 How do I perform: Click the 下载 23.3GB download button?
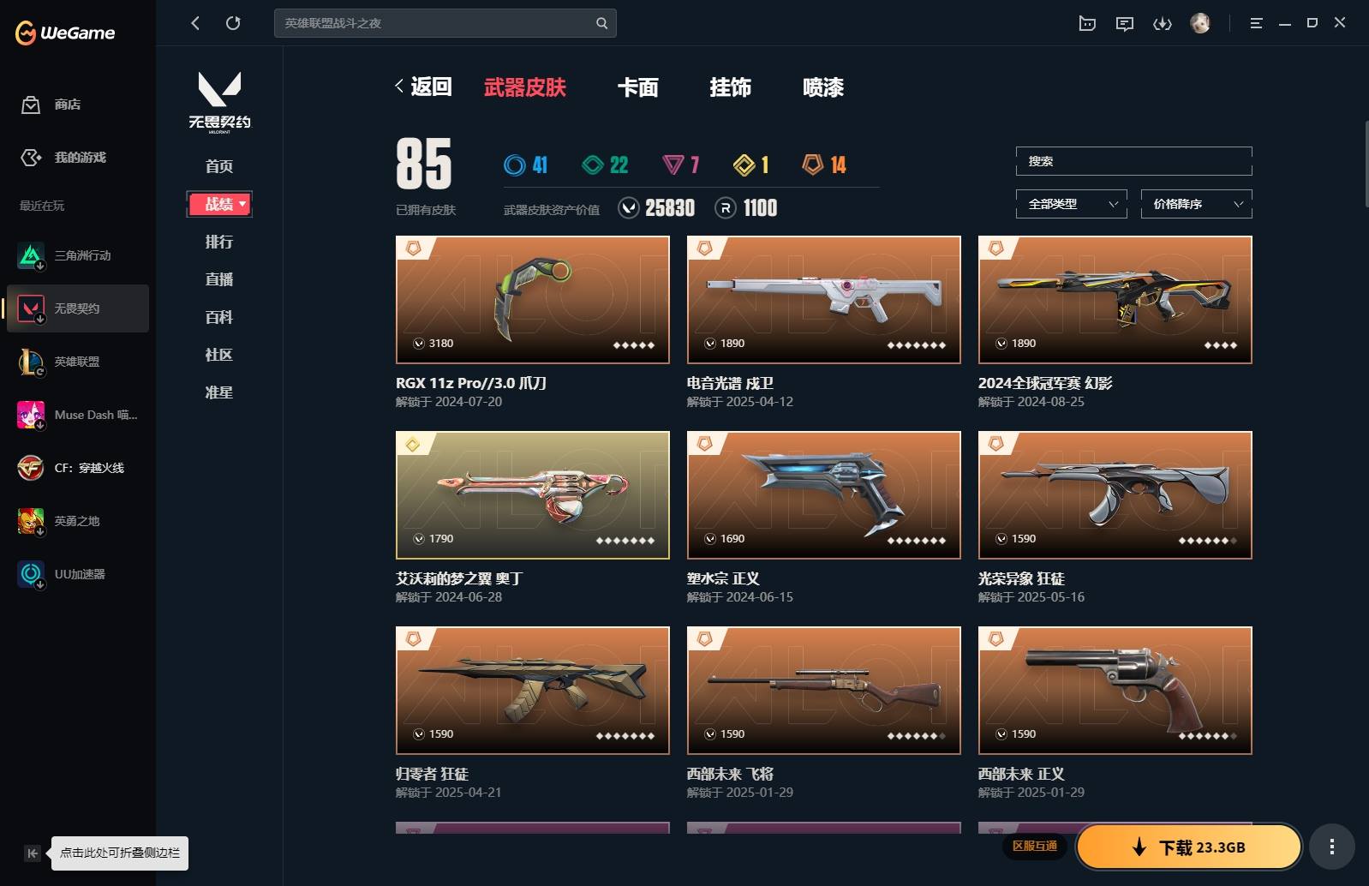point(1189,847)
